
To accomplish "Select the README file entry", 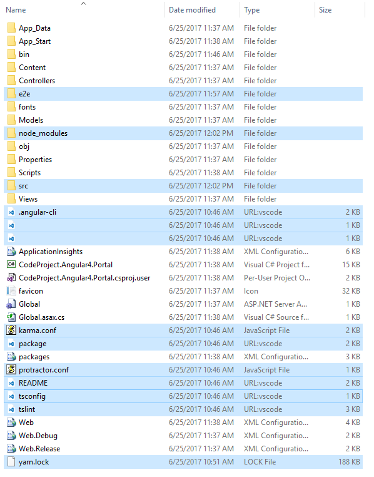I will 183,383.
